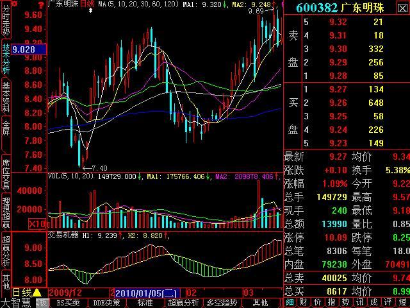Viewport: 410px width, 308px height.
Task: Switch to the 技术分析 sidebar tab
Action: pos(6,58)
